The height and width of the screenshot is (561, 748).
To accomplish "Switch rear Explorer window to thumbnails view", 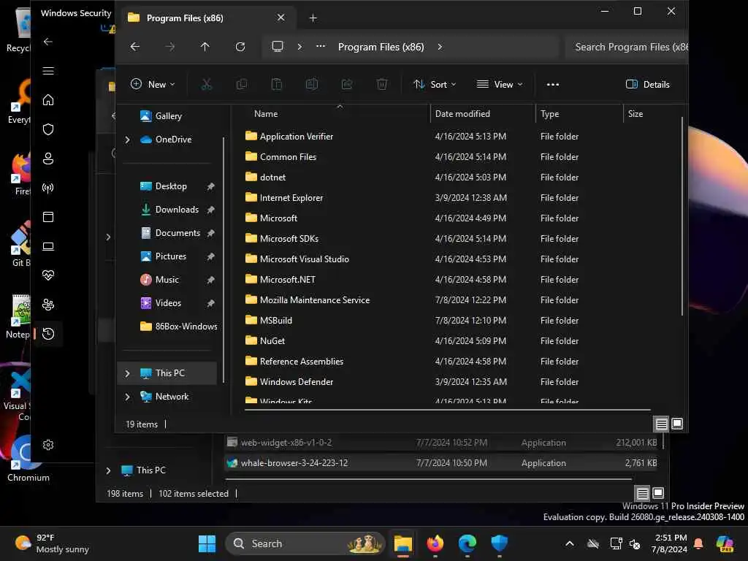I will pyautogui.click(x=658, y=493).
